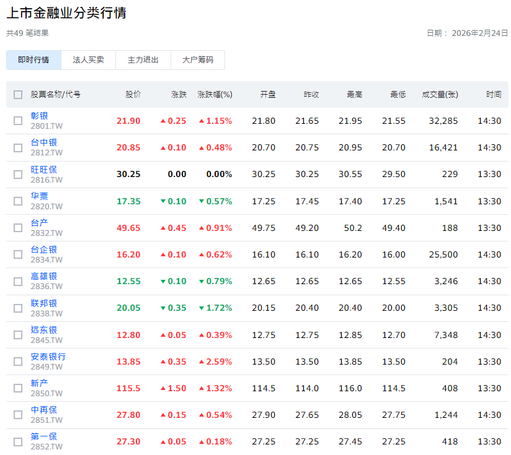Check the checkbox for 新产 row

(18, 388)
